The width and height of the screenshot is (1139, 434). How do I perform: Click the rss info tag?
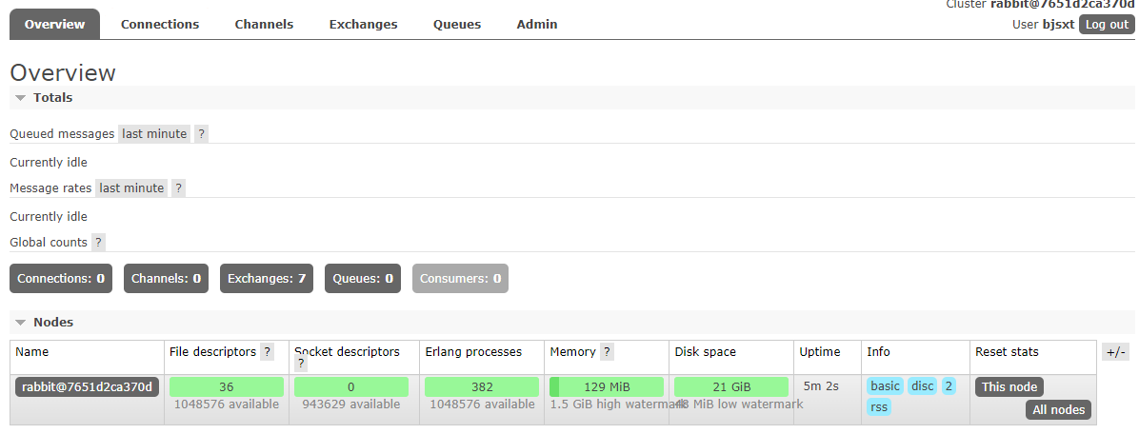pyautogui.click(x=879, y=407)
